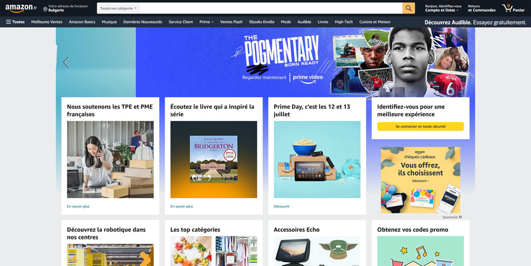Image resolution: width=531 pixels, height=266 pixels.
Task: Open the Bridgerton audiobook cover image
Action: [214, 159]
